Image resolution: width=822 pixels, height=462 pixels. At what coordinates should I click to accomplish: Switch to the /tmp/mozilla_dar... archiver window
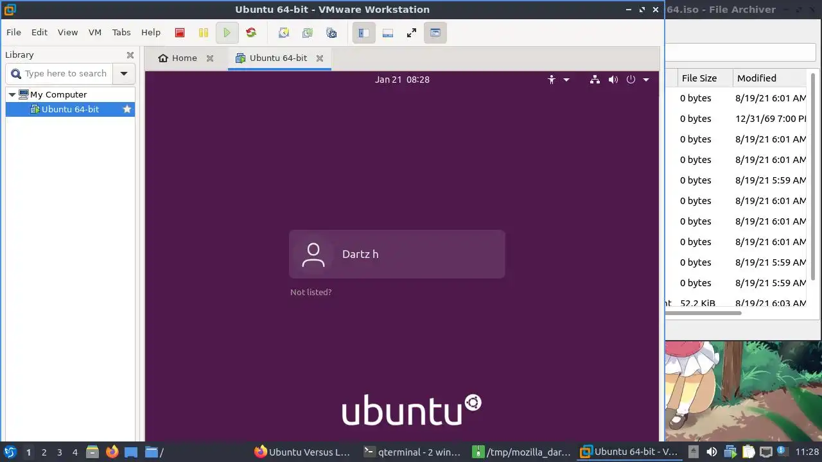click(521, 452)
